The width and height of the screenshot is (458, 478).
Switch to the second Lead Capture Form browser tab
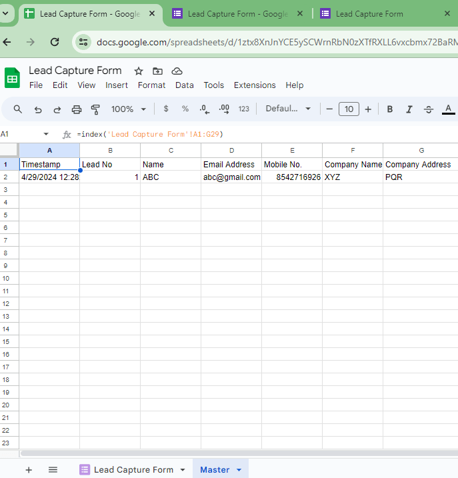(237, 14)
